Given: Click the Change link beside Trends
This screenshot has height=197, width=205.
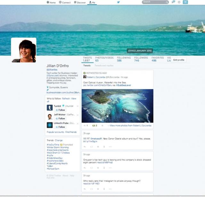Looking at the screenshot, I should [x=59, y=140].
